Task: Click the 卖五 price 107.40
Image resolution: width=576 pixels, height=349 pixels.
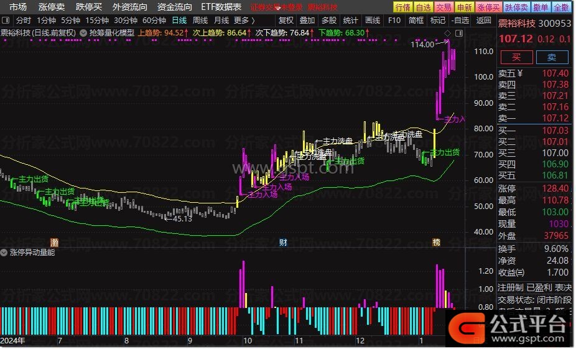Action: coord(556,73)
